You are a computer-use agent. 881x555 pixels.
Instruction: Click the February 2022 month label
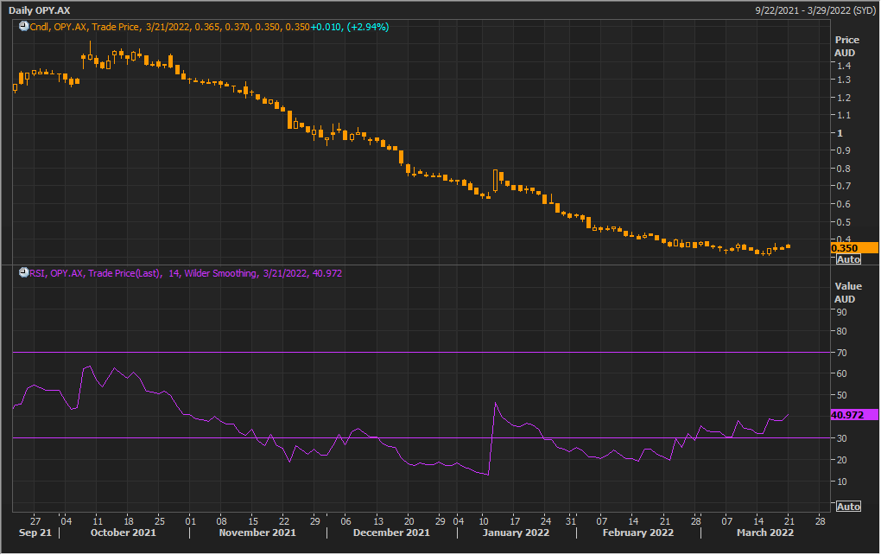637,533
